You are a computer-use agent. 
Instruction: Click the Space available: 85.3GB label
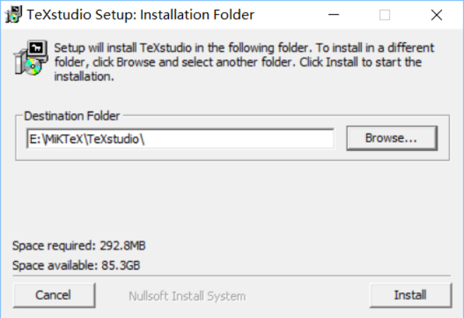[76, 265]
